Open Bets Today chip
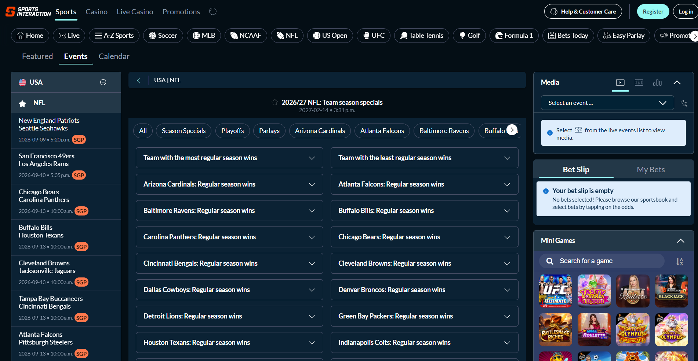 point(568,36)
